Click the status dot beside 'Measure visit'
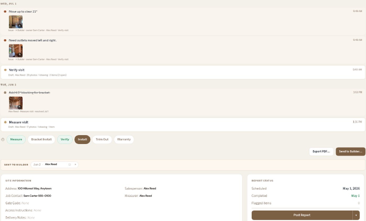Screen dimensions: 366x221 click(5, 122)
